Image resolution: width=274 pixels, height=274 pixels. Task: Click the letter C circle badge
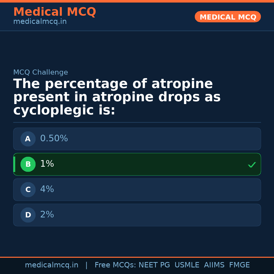point(28,190)
